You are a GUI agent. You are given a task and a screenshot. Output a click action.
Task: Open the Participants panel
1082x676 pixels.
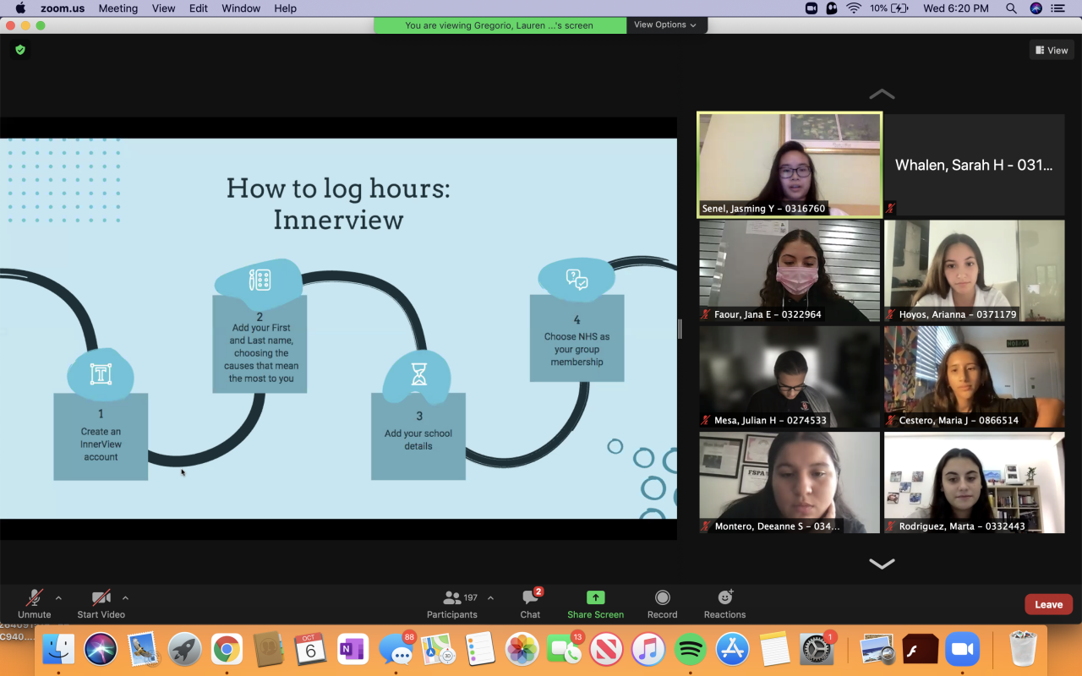(x=452, y=605)
